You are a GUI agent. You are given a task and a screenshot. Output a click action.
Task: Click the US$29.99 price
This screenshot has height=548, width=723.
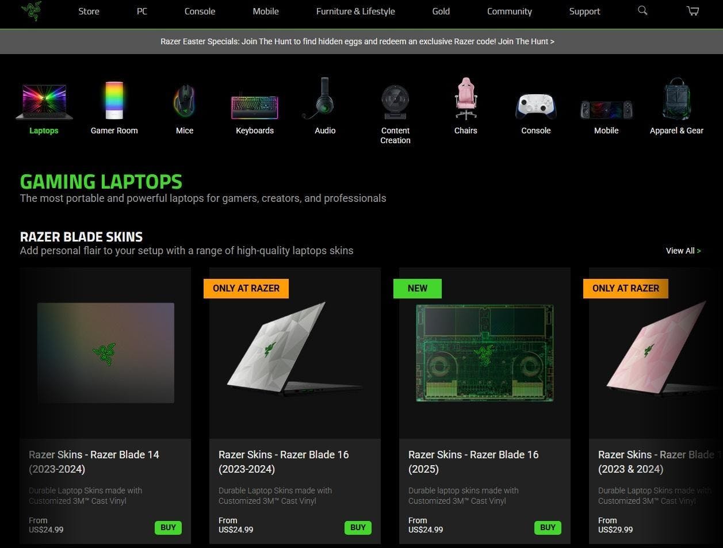(x=615, y=530)
